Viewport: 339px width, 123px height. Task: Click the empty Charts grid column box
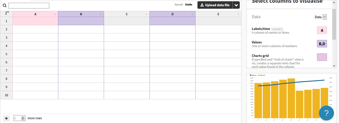(x=322, y=57)
